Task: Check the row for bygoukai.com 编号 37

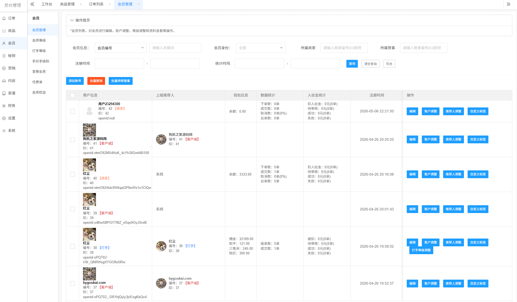Action: (73, 284)
